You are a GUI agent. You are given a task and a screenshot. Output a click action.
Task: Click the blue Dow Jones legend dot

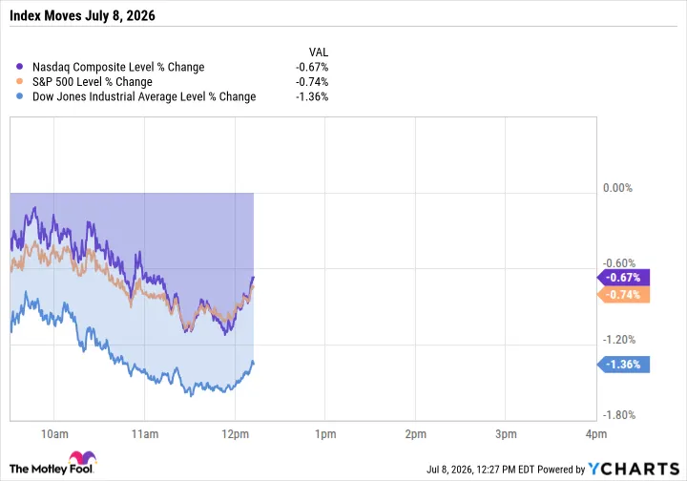(x=19, y=96)
